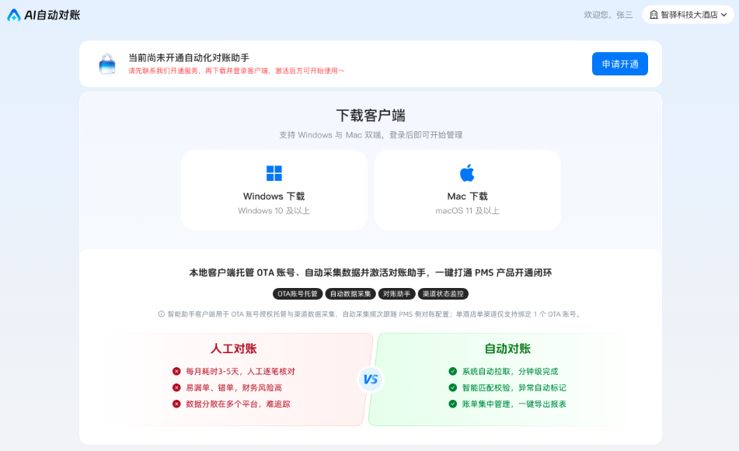The height and width of the screenshot is (451, 739).
Task: Click the 申请开通 button
Action: [x=620, y=64]
